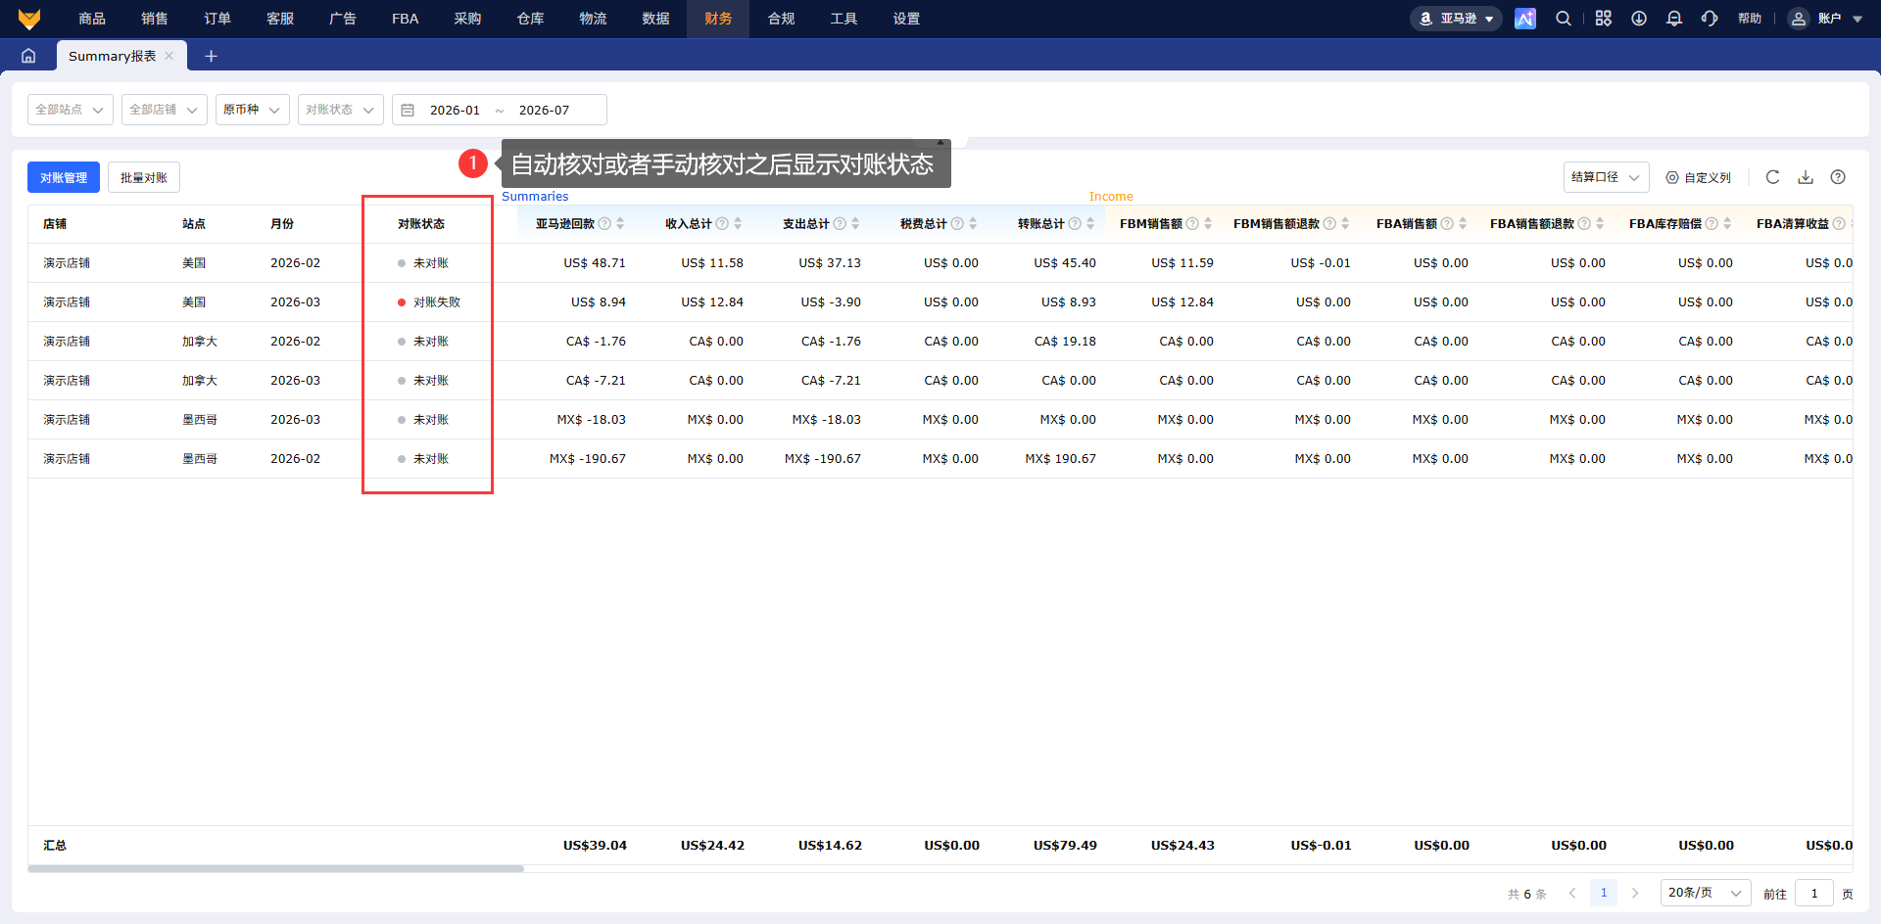
Task: Open the AI assistant icon
Action: point(1525,19)
